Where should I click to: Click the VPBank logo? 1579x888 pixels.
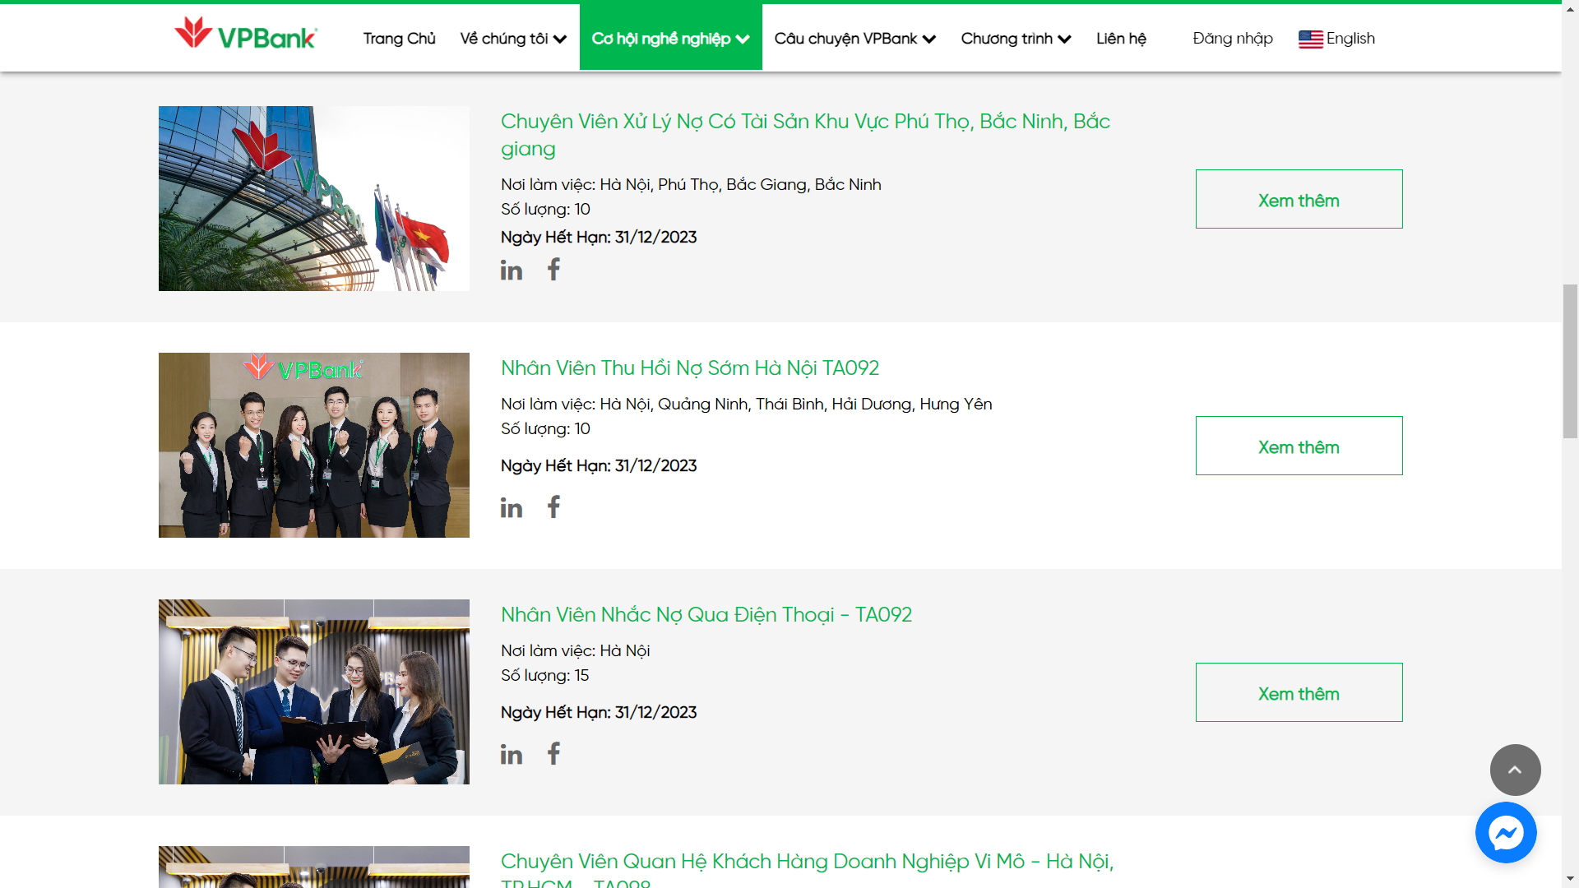click(x=245, y=35)
